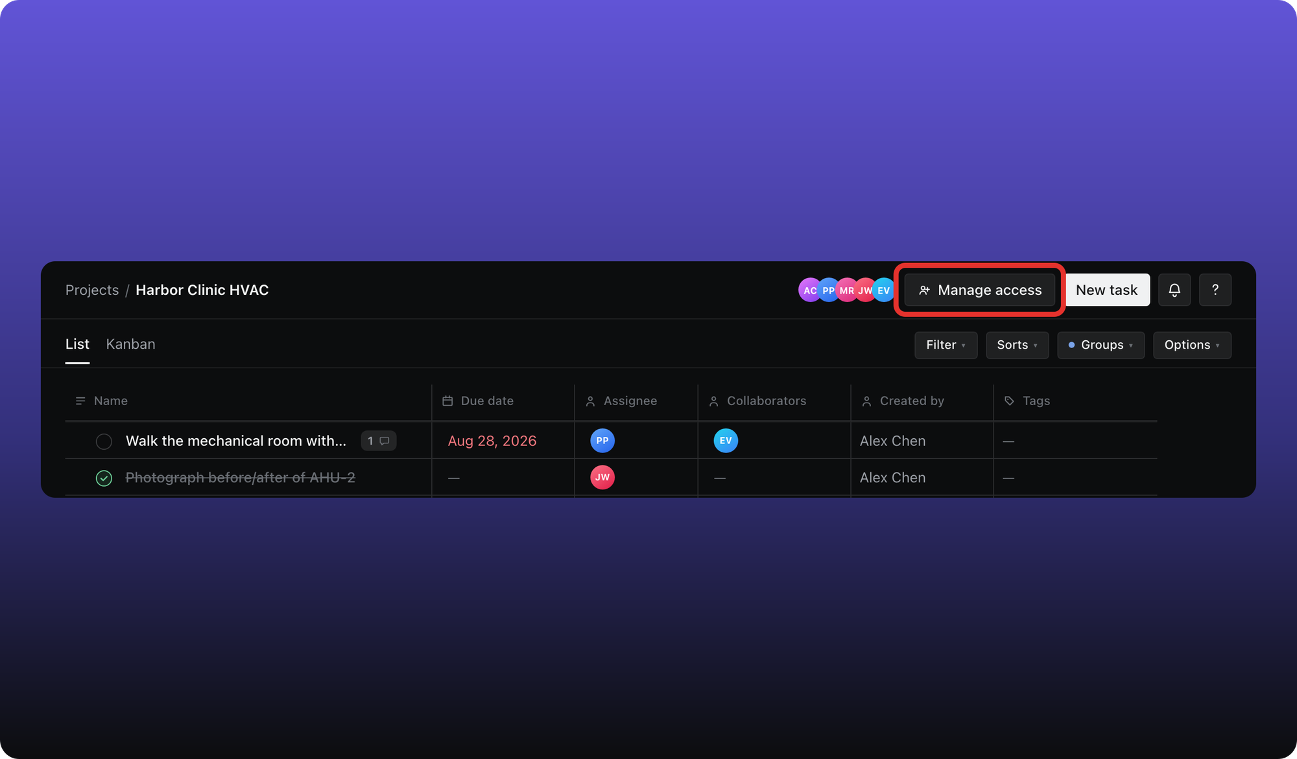
Task: Click EV collaborator avatar on Walk the mechanical room row
Action: pos(726,441)
